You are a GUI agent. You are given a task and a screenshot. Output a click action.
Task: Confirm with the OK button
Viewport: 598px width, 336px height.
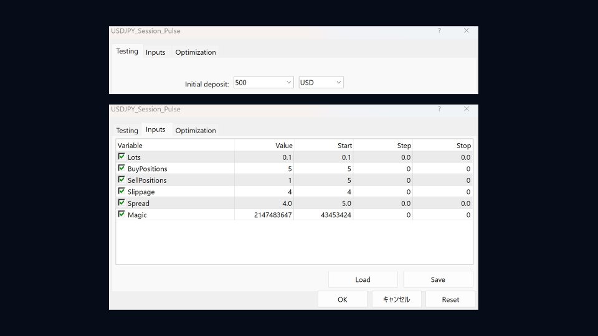[343, 299]
